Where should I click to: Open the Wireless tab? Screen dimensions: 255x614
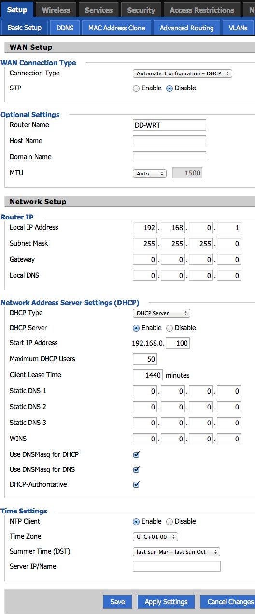pyautogui.click(x=56, y=10)
